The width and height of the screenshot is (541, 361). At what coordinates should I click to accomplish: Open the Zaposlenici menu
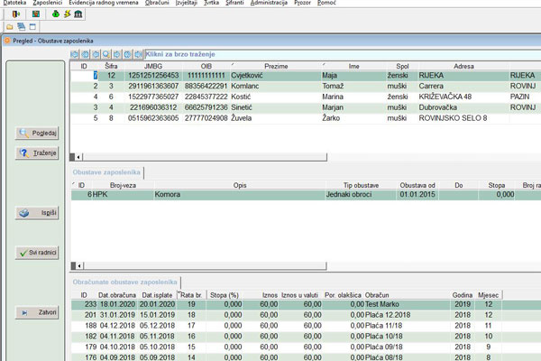[x=48, y=5]
